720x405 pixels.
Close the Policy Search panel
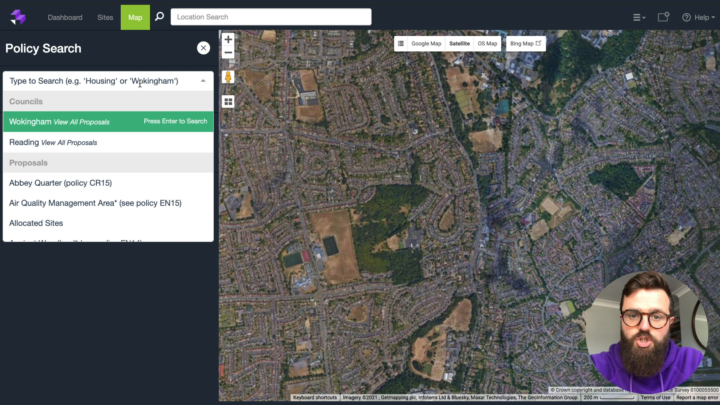pos(203,48)
